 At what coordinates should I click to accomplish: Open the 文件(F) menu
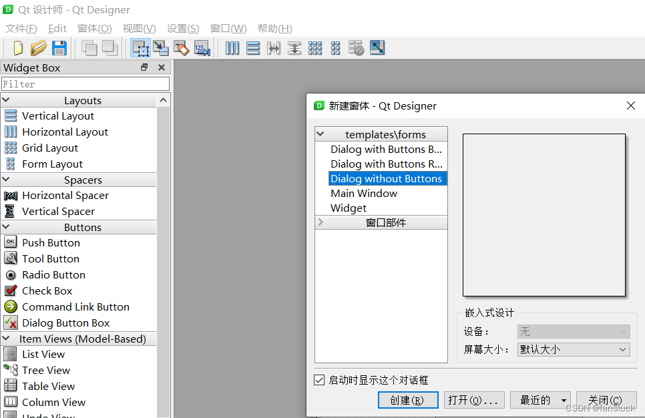pos(21,29)
